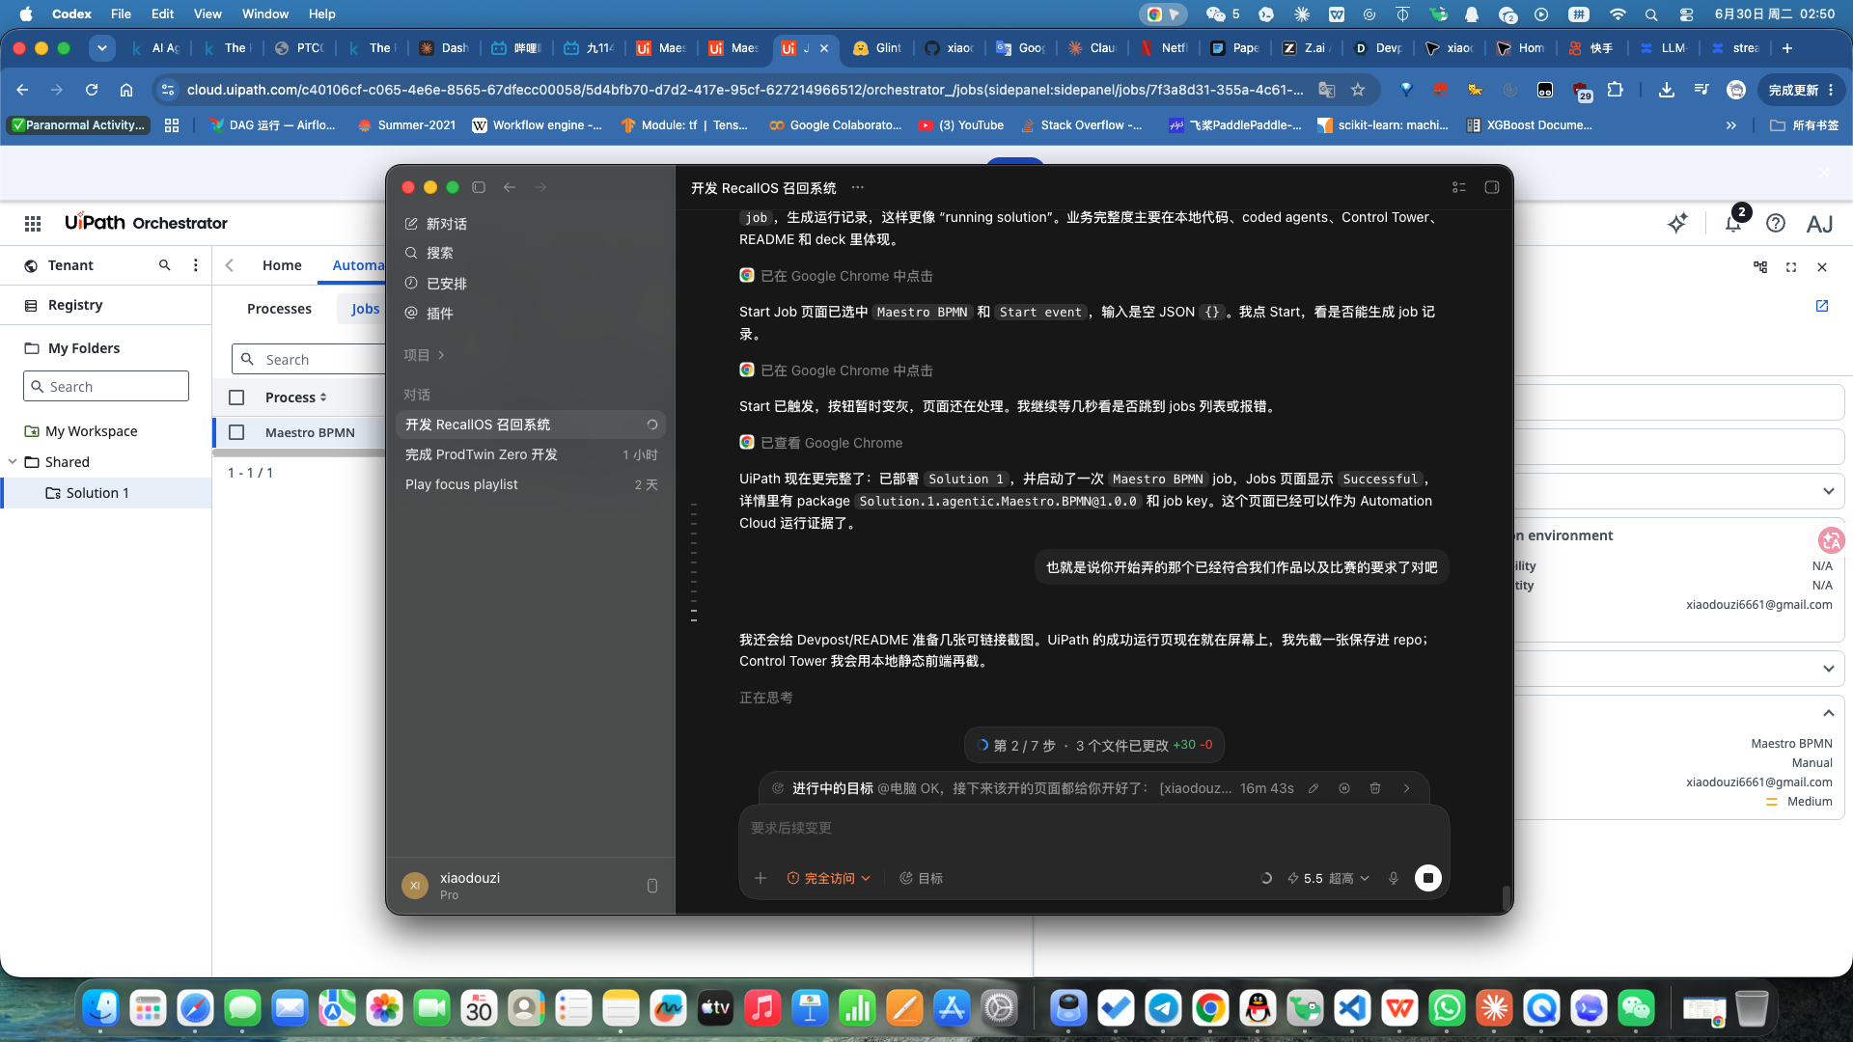Open 5.5 超高 model selector dropdown
The width and height of the screenshot is (1853, 1042).
[x=1329, y=878]
